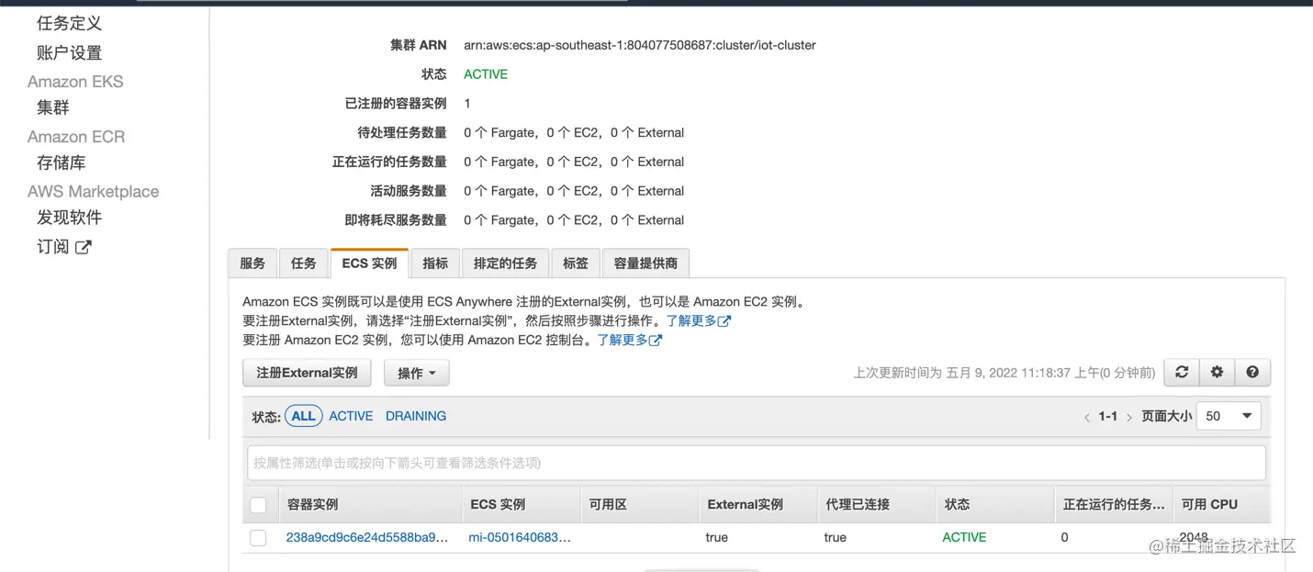Open 存储库 under Amazon ECR
Image resolution: width=1313 pixels, height=572 pixels.
[62, 163]
